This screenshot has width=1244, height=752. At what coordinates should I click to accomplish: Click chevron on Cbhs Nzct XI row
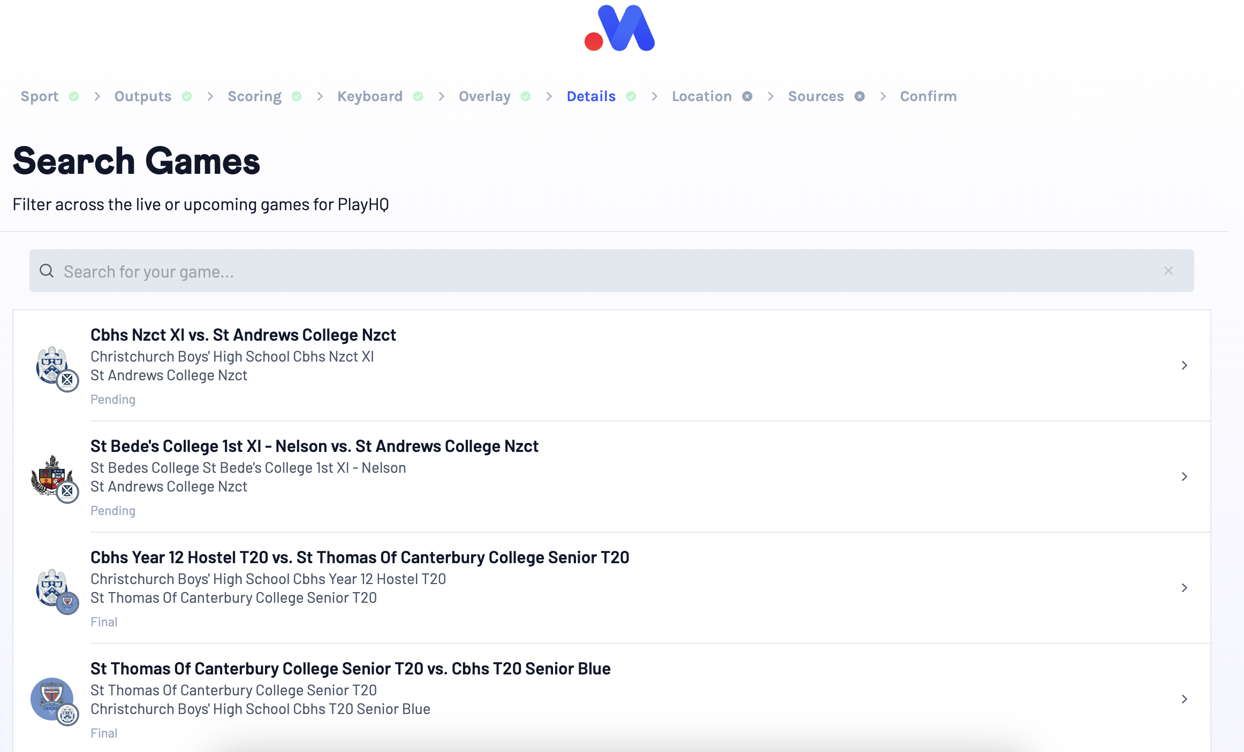pyautogui.click(x=1185, y=365)
